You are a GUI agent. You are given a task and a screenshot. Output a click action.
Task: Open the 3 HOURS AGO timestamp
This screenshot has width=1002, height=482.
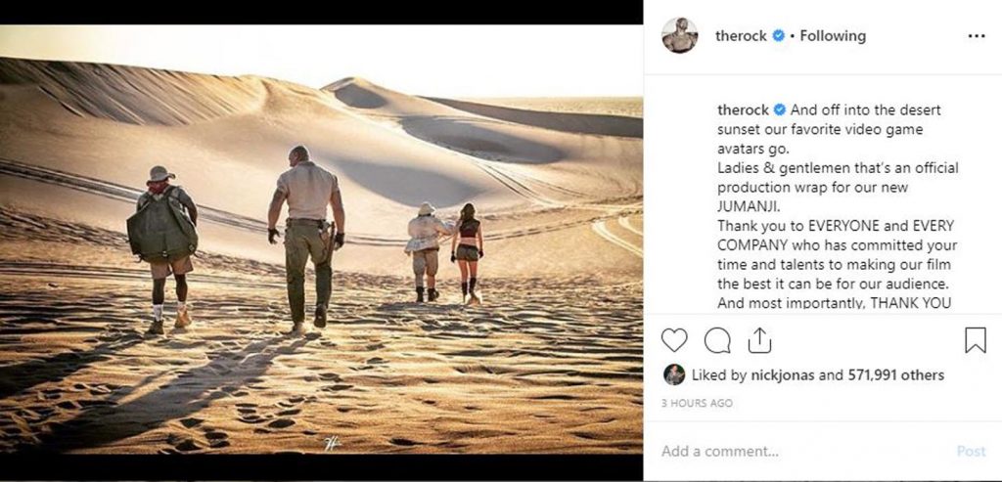click(x=697, y=404)
